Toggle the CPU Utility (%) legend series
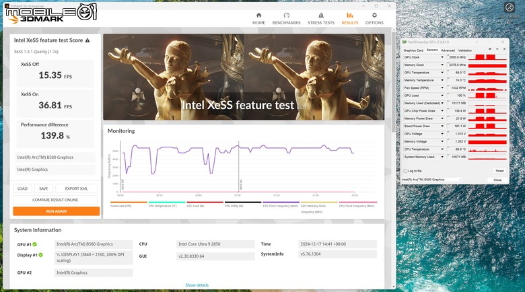 click(x=243, y=205)
